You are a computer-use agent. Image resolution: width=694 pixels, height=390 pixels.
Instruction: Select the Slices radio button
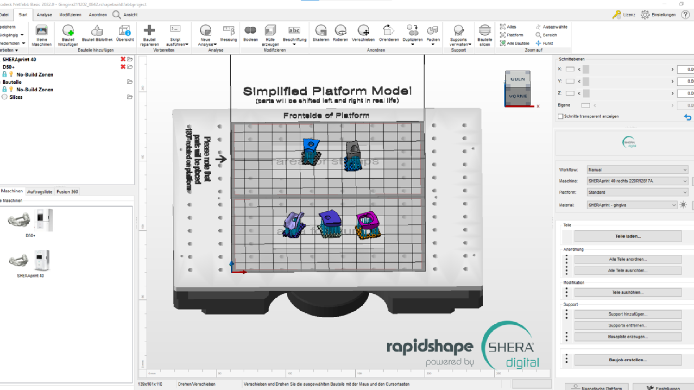5,97
